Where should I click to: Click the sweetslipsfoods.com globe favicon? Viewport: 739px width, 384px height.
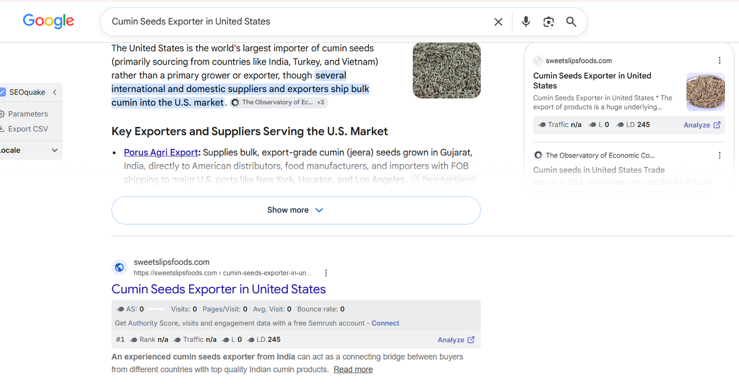pos(119,267)
